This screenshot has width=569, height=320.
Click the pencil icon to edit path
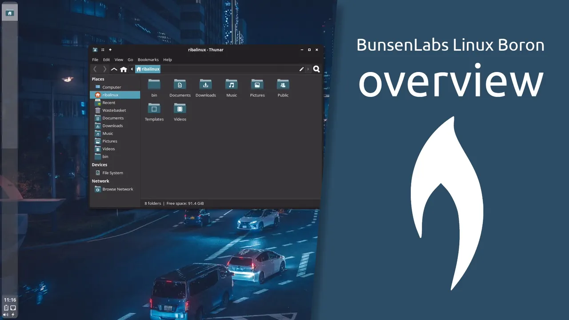coord(301,69)
